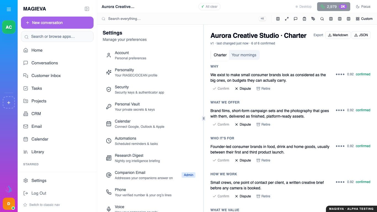
Task: Click the expand arrows icon in the toolbar
Action: click(x=287, y=19)
